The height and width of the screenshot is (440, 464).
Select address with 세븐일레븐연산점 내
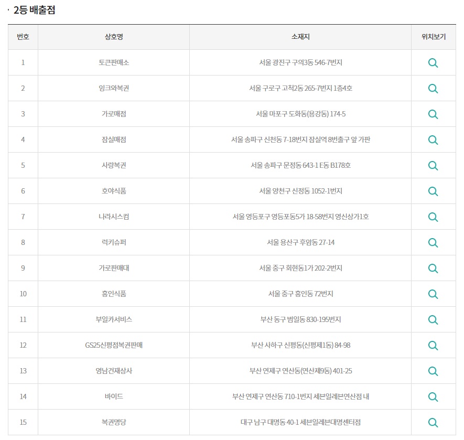tap(300, 396)
